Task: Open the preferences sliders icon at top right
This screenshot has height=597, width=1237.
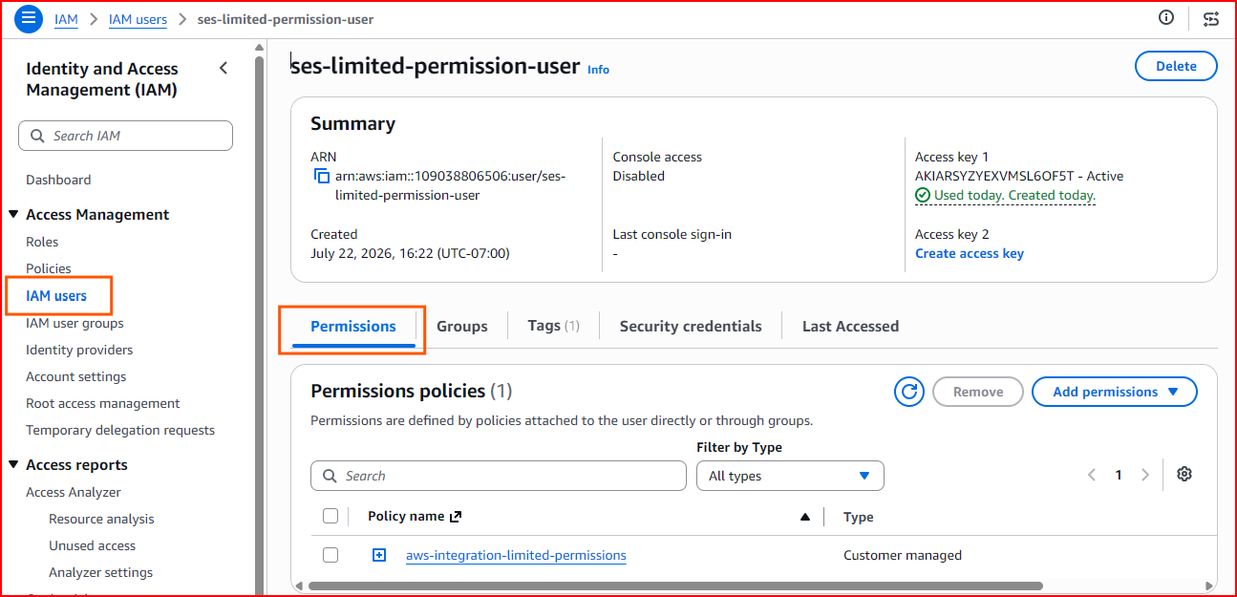Action: click(x=1211, y=18)
